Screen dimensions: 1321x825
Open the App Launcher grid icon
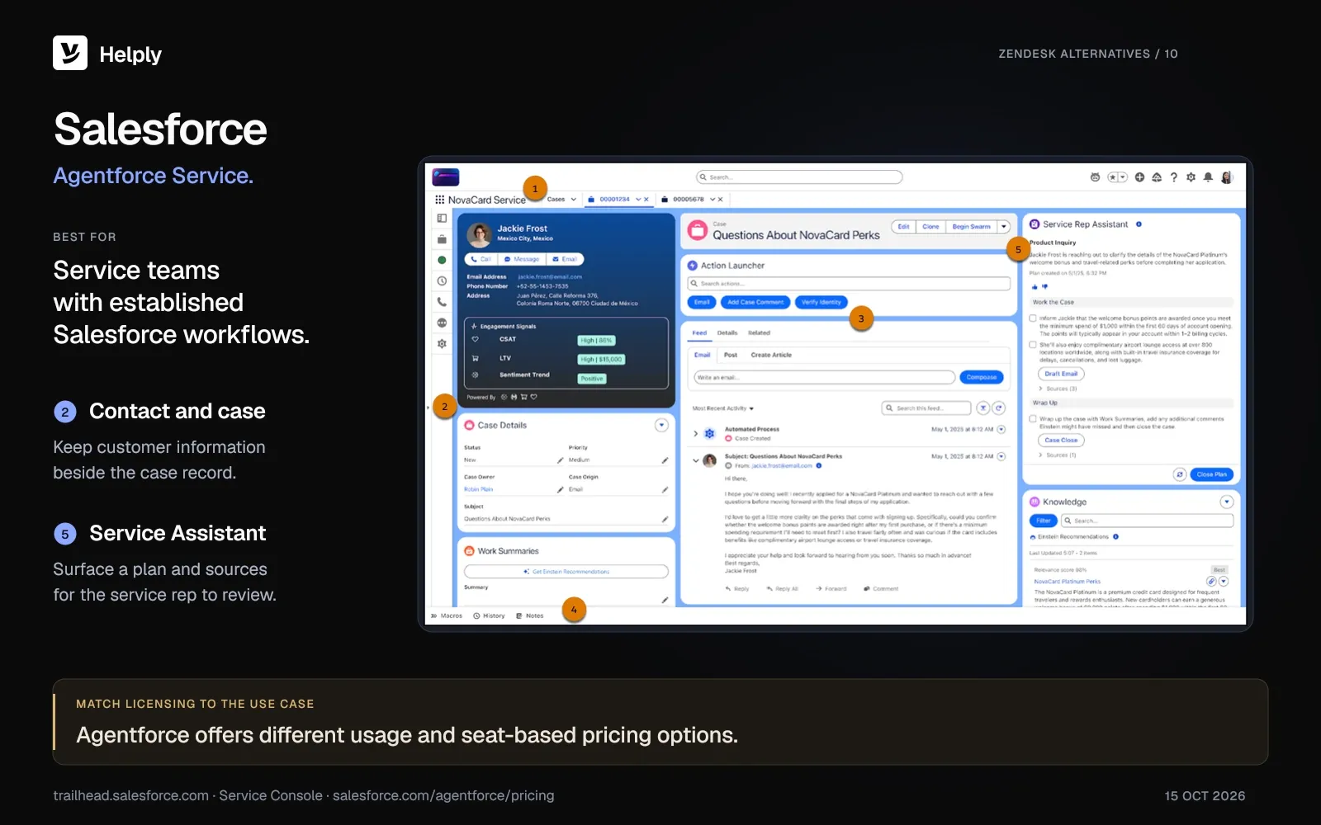(439, 200)
